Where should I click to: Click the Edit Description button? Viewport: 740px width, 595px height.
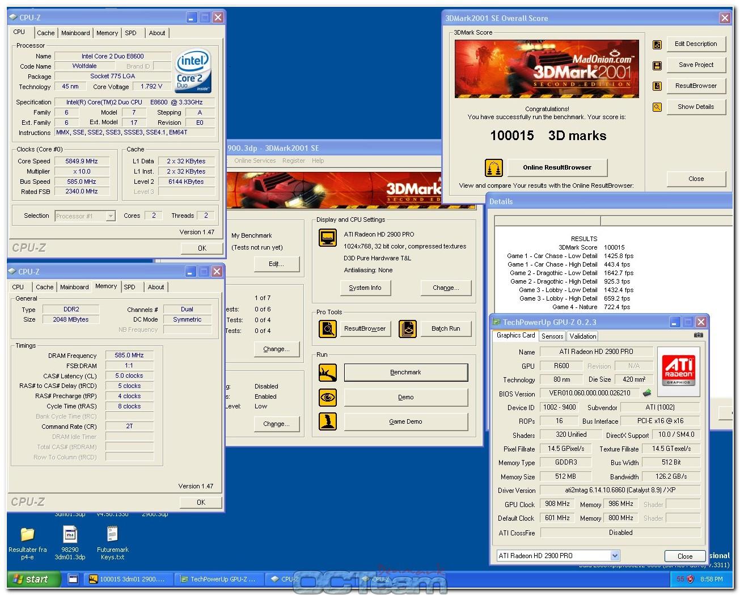(x=696, y=44)
